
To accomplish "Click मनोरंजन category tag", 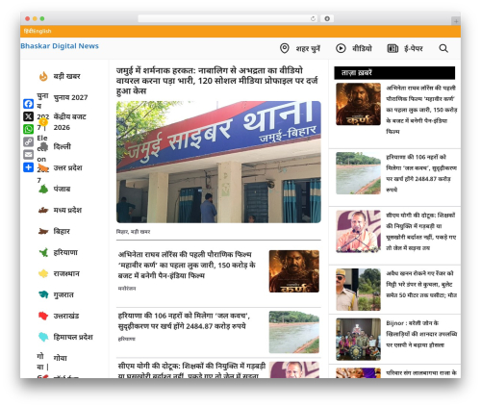I will pyautogui.click(x=127, y=289).
